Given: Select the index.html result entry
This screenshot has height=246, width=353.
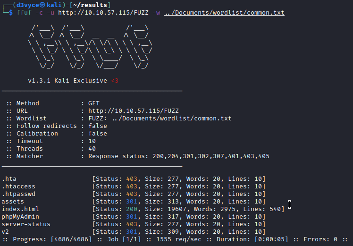Looking at the screenshot, I should [20, 209].
